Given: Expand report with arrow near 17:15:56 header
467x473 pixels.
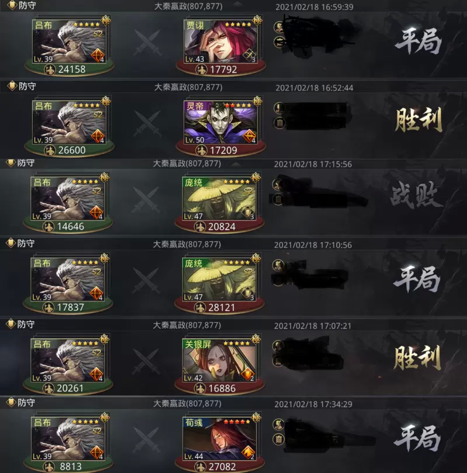Looking at the screenshot, I should (x=236, y=164).
